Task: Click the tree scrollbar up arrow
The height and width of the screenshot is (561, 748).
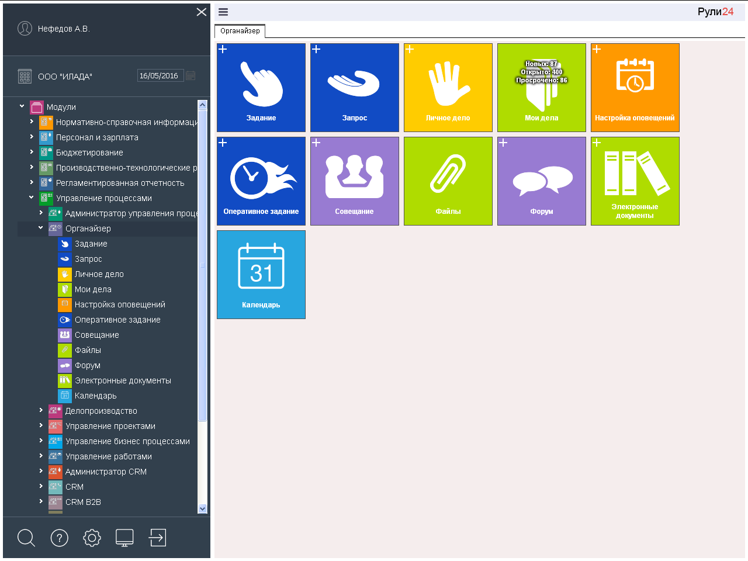Action: pos(203,105)
